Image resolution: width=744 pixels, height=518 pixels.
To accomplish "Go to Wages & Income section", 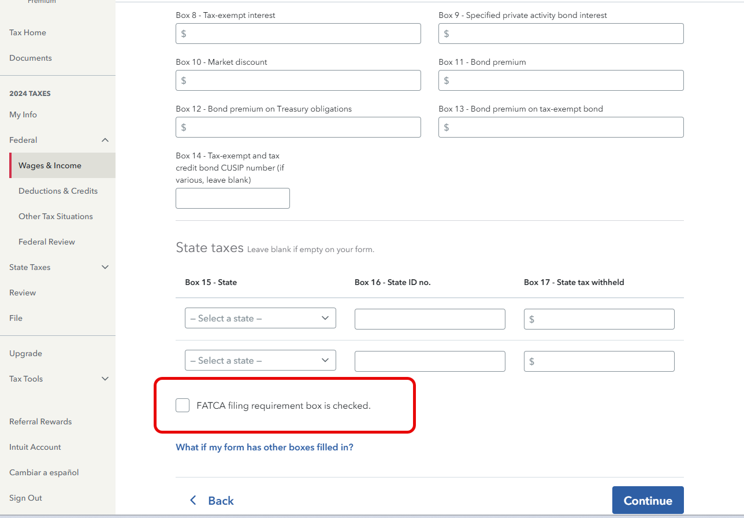I will click(x=50, y=165).
